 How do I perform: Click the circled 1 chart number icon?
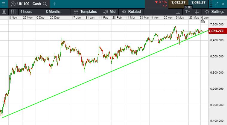[x=13, y=4]
